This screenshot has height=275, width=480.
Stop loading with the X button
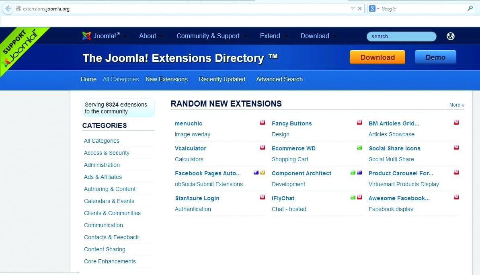pos(360,8)
